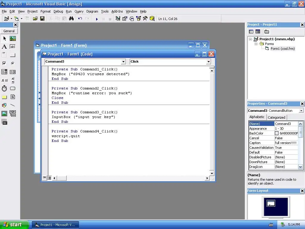Click the Save Project toolbar icon

coord(42,19)
